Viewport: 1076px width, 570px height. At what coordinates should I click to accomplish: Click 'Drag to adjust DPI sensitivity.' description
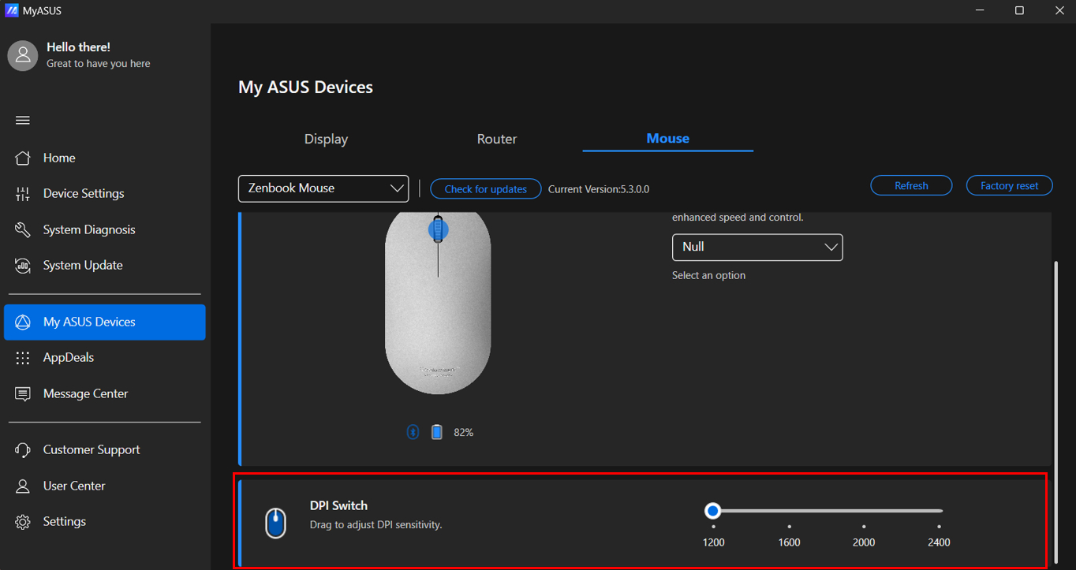point(375,524)
